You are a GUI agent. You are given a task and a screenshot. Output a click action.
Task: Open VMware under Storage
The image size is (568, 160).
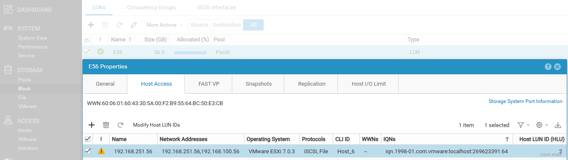[x=27, y=106]
